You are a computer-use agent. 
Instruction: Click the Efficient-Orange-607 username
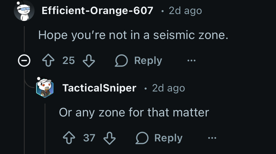97,11
